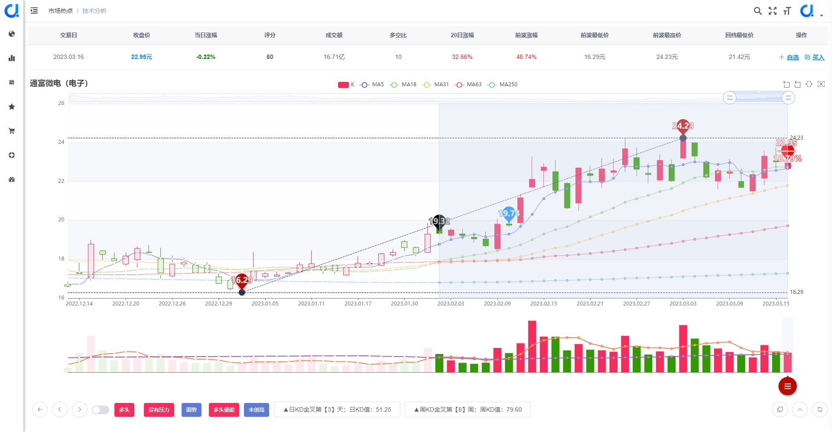Click the 多头 red tag
Viewport: 832px width, 432px height.
124,410
